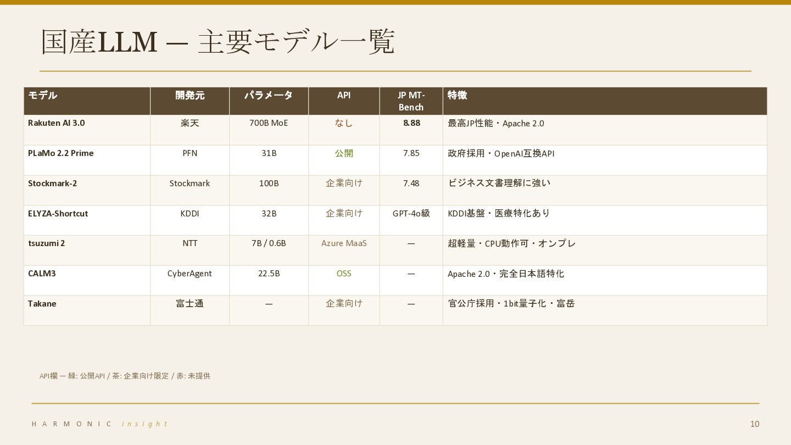Select the 22.5B parameter cell
Screen dimensions: 791x445
[269, 281]
